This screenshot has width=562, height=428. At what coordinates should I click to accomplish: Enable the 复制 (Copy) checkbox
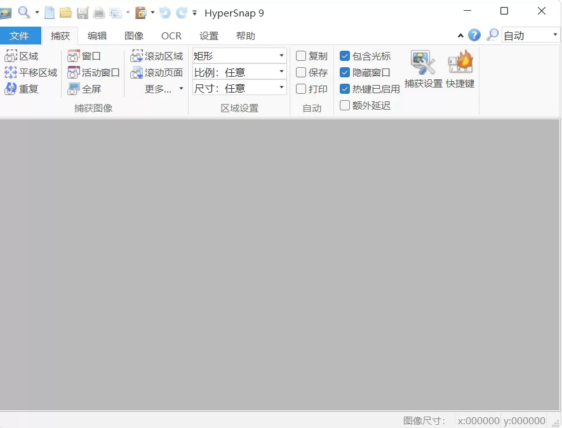(x=301, y=56)
